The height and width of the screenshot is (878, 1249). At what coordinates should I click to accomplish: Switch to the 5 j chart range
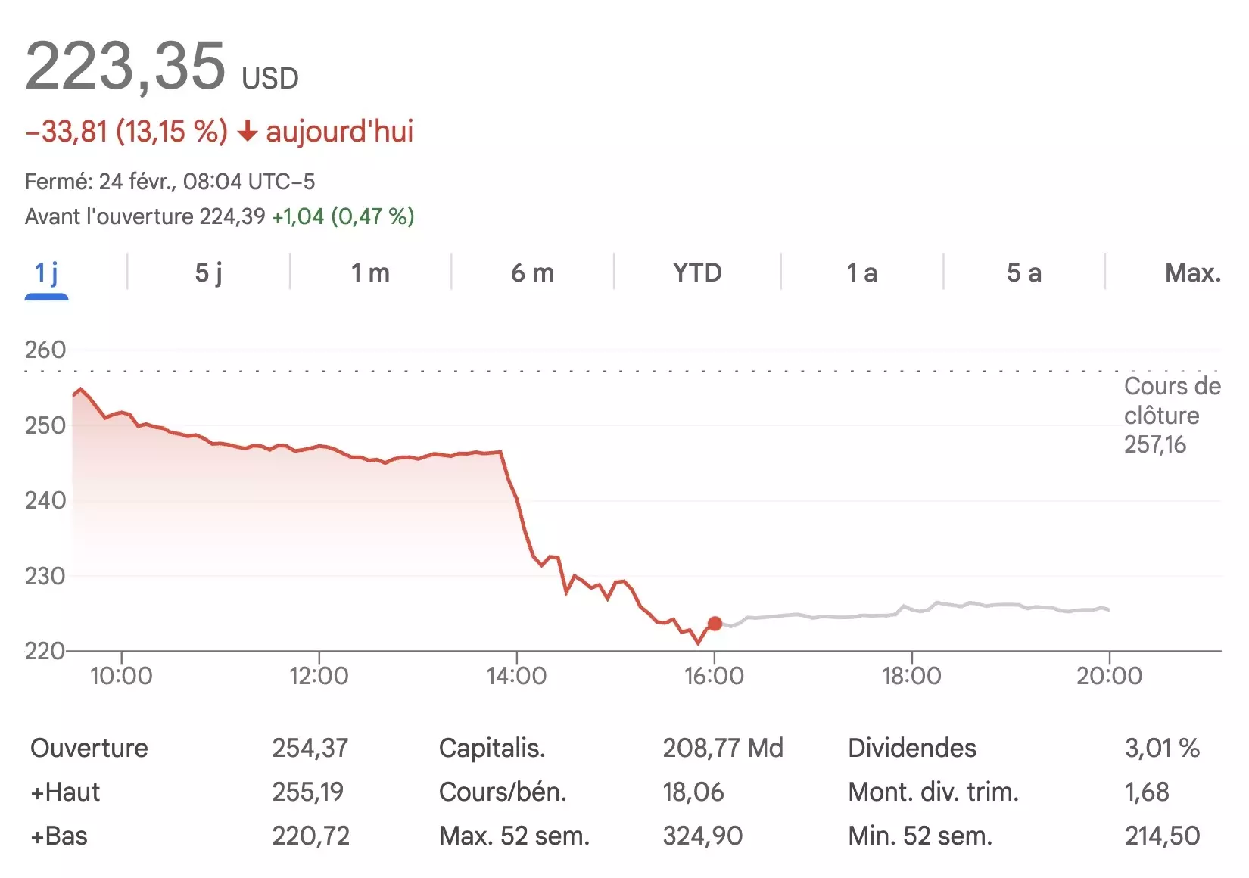(209, 272)
